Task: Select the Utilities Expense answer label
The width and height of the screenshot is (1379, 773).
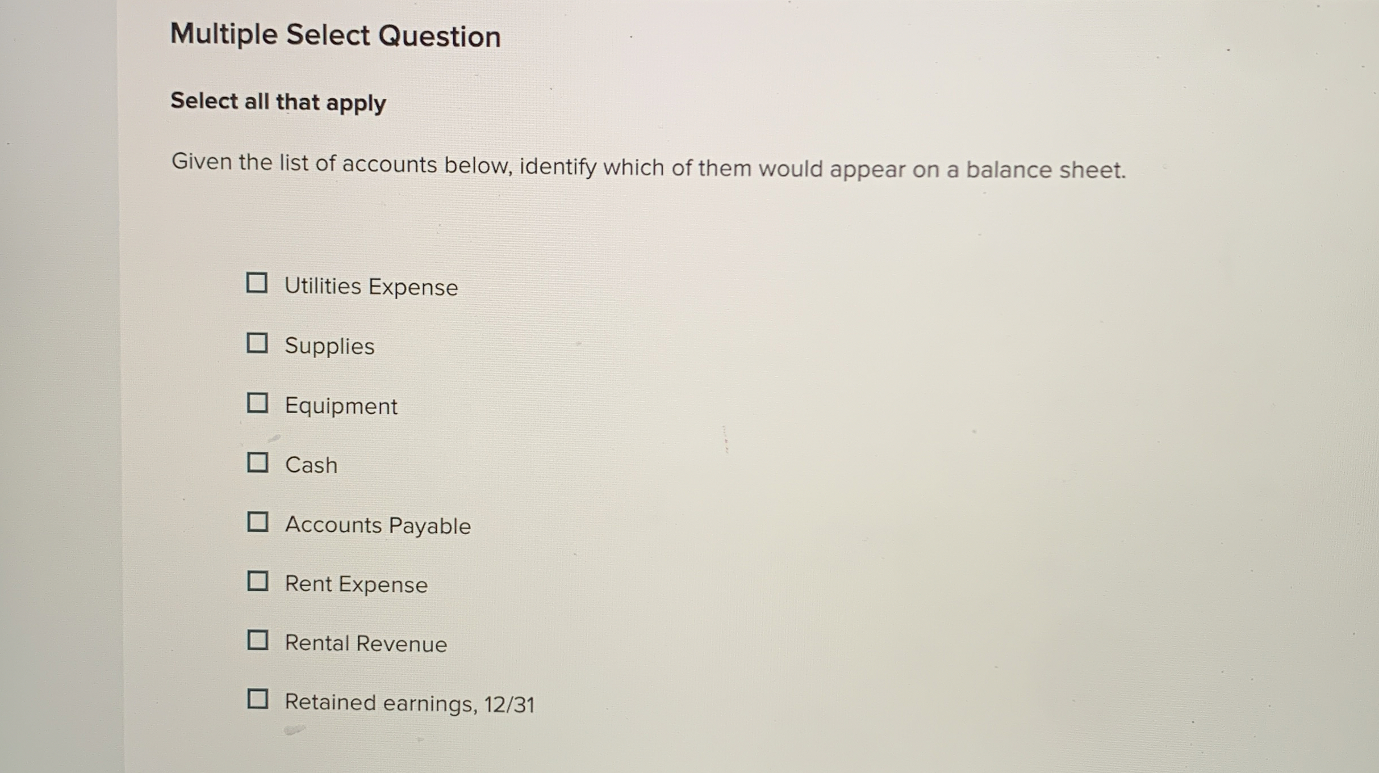Action: pos(371,287)
